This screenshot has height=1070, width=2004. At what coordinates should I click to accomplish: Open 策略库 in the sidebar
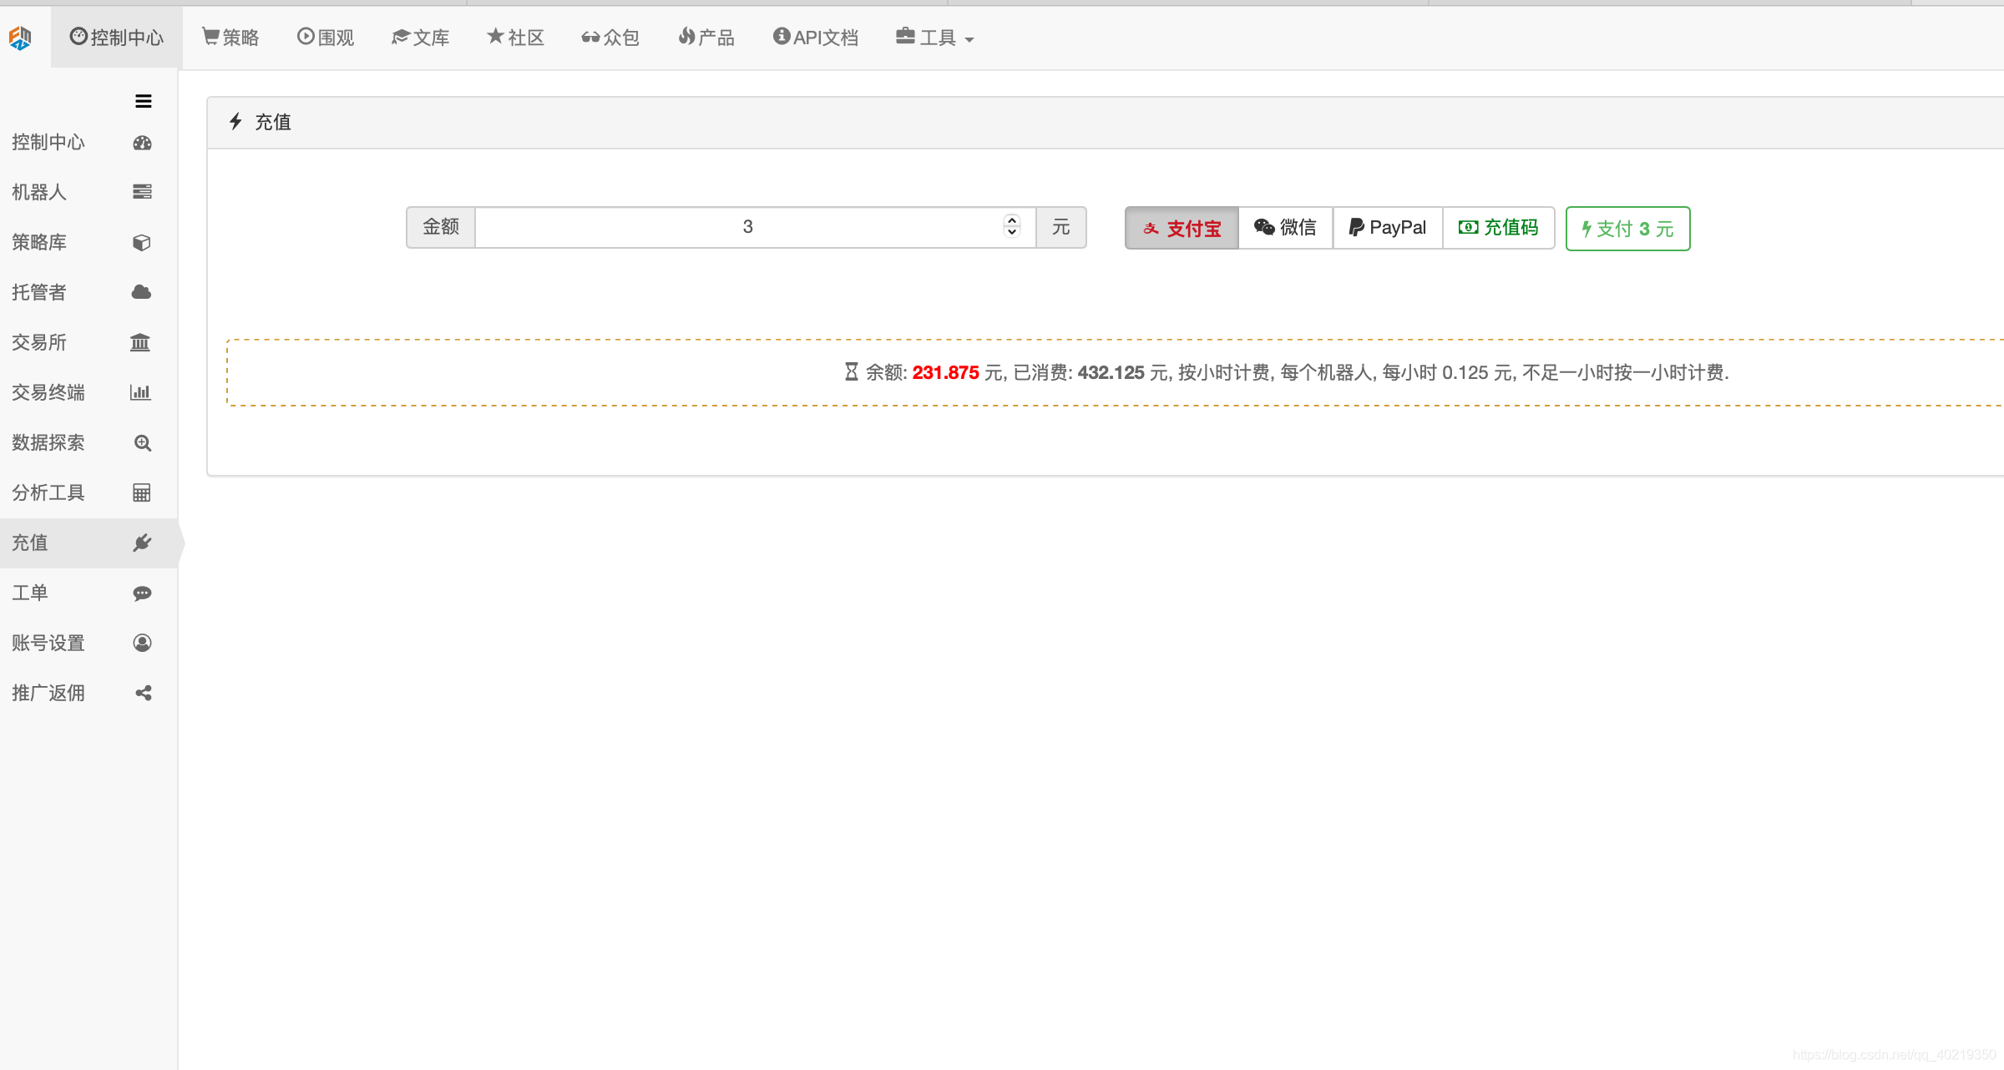pos(89,242)
